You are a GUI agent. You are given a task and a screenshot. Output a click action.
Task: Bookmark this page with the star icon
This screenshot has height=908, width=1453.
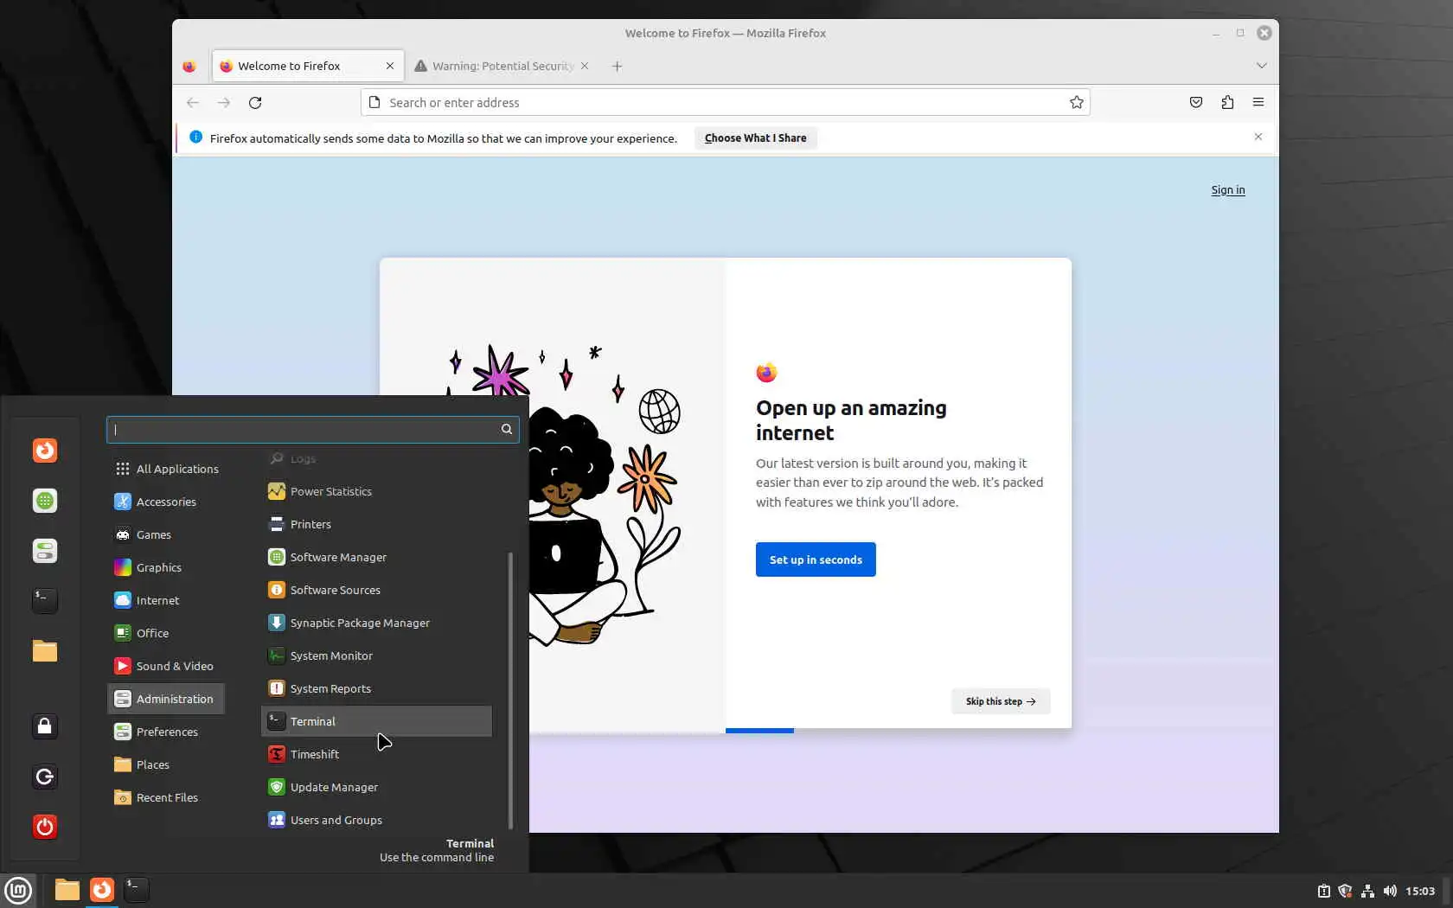point(1076,103)
